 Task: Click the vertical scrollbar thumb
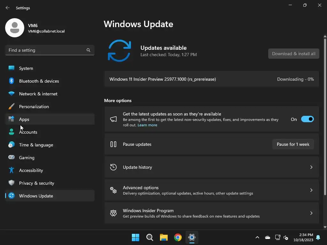point(325,117)
